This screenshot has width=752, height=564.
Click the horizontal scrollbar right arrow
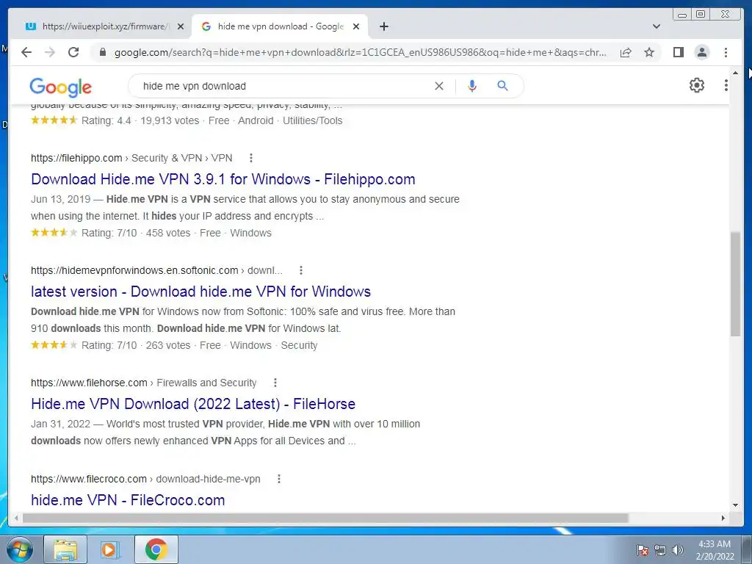(x=723, y=518)
